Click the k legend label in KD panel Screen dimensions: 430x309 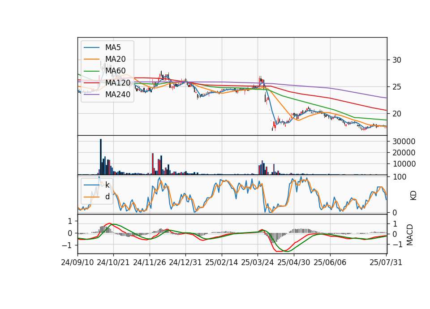(x=107, y=185)
